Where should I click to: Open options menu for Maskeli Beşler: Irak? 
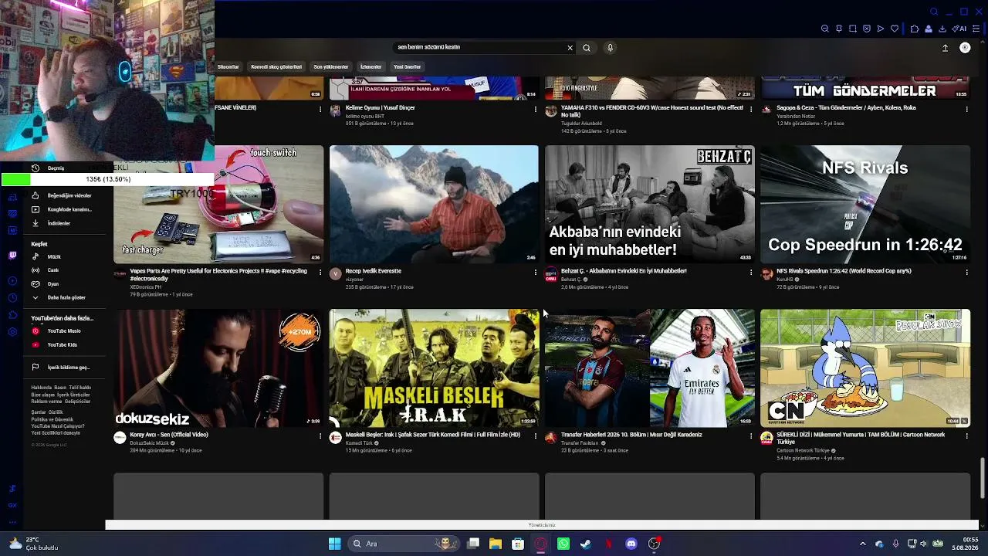pos(536,436)
